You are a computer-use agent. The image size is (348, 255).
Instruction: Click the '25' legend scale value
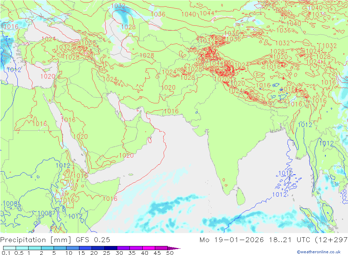point(107,253)
